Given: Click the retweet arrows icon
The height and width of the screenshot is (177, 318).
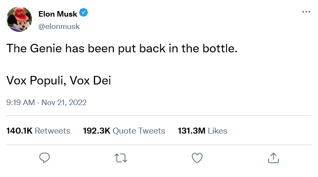Looking at the screenshot, I should coord(121,157).
